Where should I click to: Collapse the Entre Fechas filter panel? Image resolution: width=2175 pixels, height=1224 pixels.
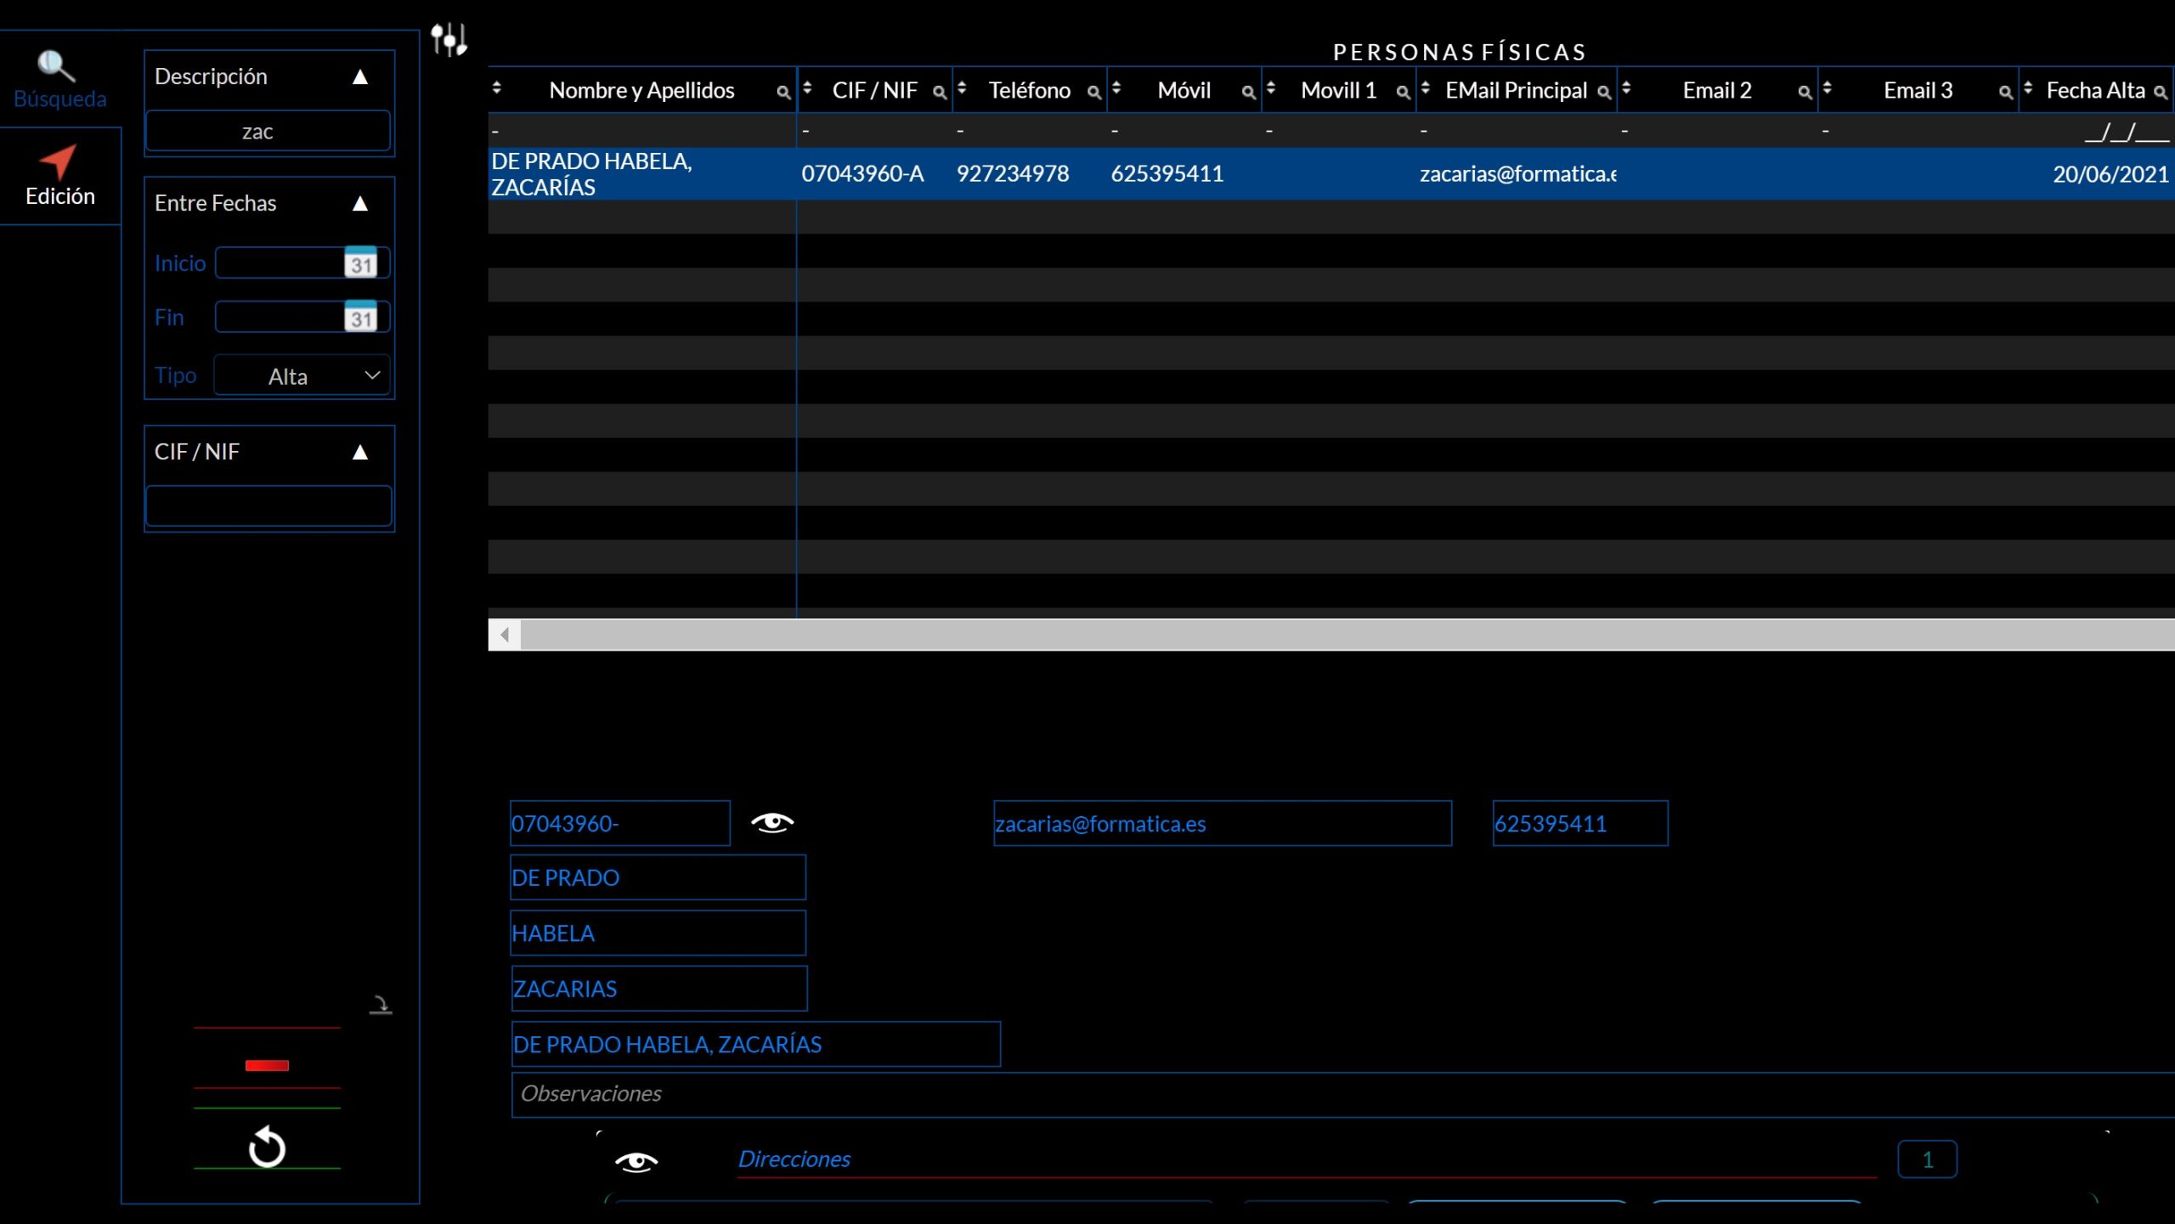pyautogui.click(x=360, y=204)
